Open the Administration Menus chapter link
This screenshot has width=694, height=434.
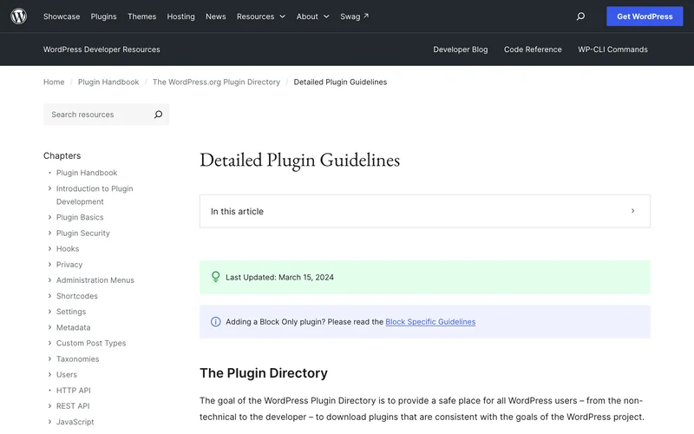tap(95, 279)
